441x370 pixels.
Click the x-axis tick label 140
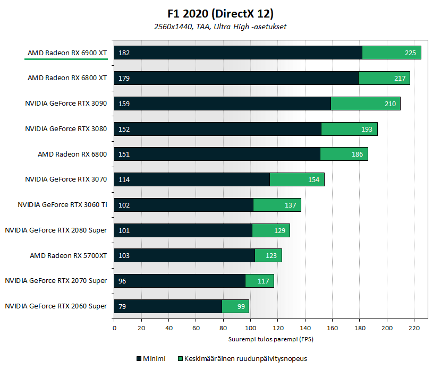[305, 328]
